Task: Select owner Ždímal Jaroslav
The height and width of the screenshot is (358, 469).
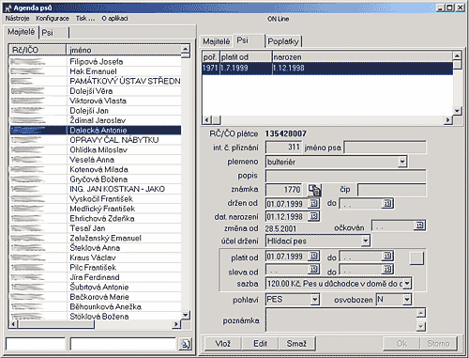Action: point(96,120)
